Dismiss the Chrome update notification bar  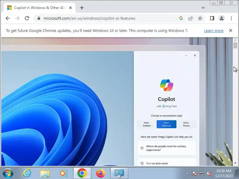click(x=231, y=30)
